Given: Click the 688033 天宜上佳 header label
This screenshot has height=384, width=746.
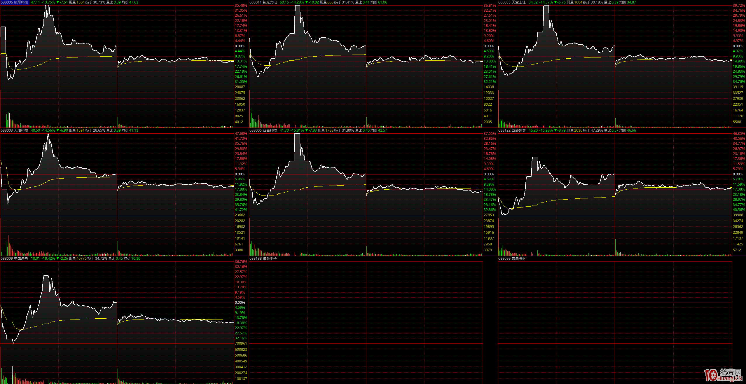Looking at the screenshot, I should (x=512, y=2).
